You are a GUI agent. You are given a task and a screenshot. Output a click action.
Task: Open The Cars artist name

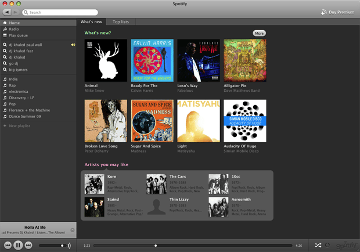point(178,177)
